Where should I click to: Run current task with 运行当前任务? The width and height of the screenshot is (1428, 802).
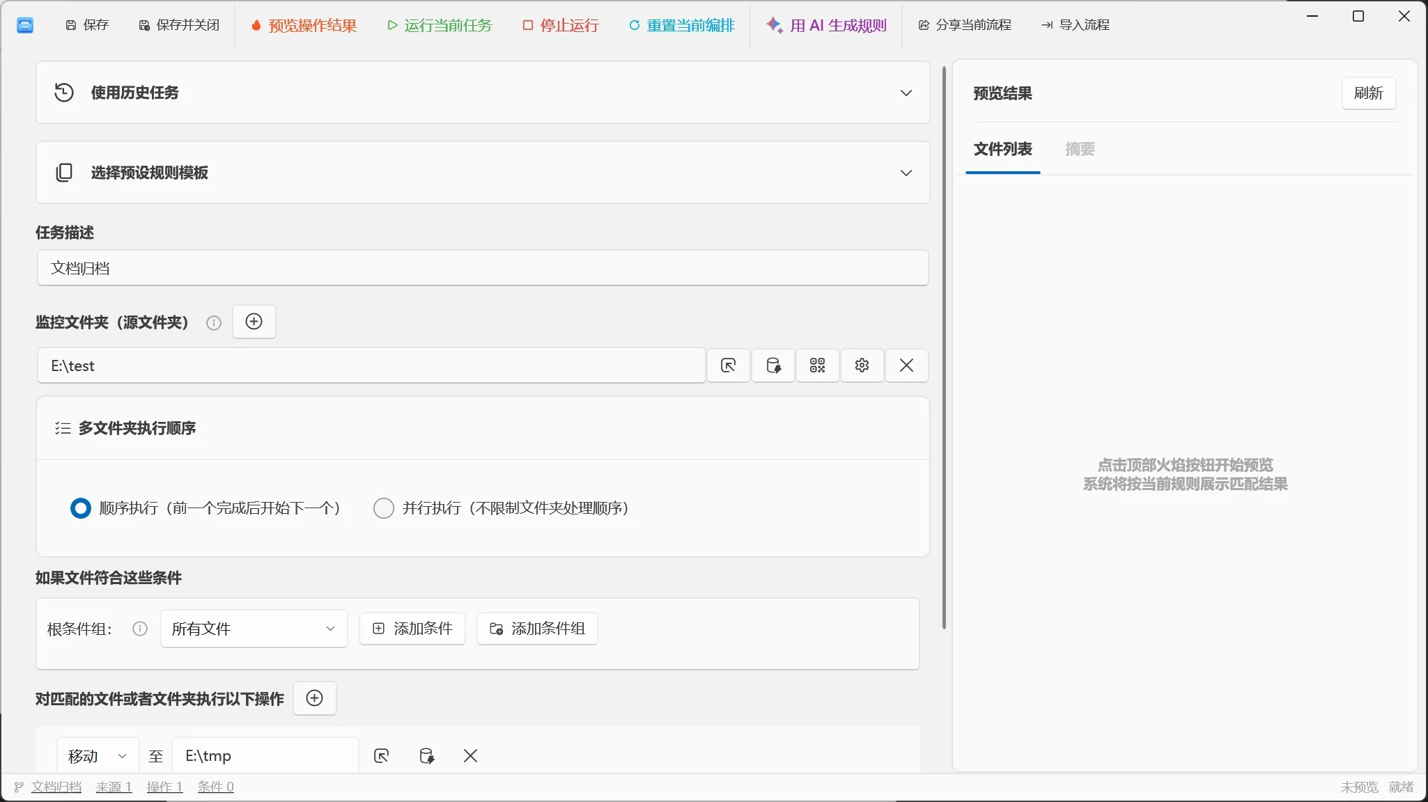(440, 26)
